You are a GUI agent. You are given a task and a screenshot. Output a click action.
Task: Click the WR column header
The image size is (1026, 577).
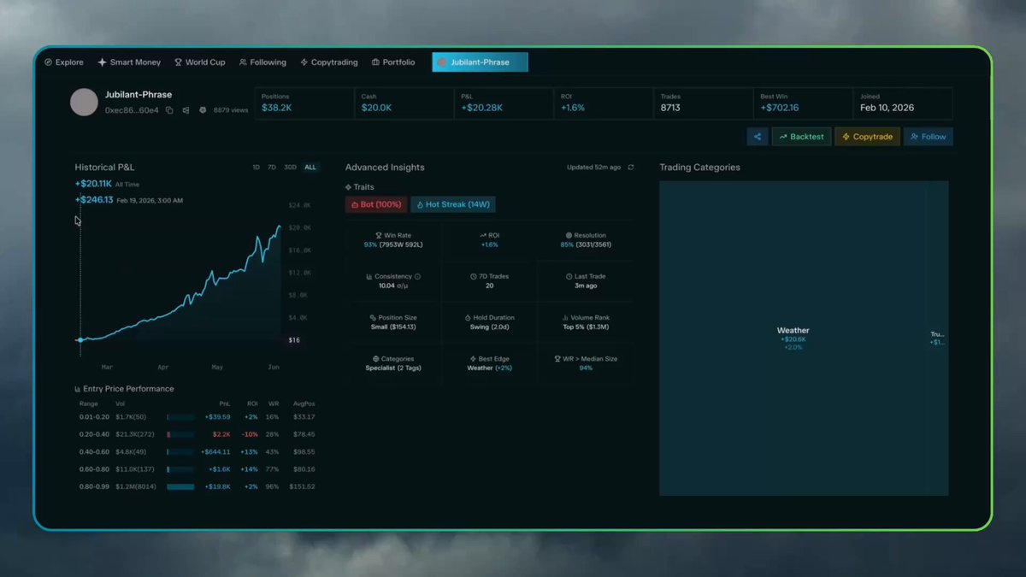point(274,403)
